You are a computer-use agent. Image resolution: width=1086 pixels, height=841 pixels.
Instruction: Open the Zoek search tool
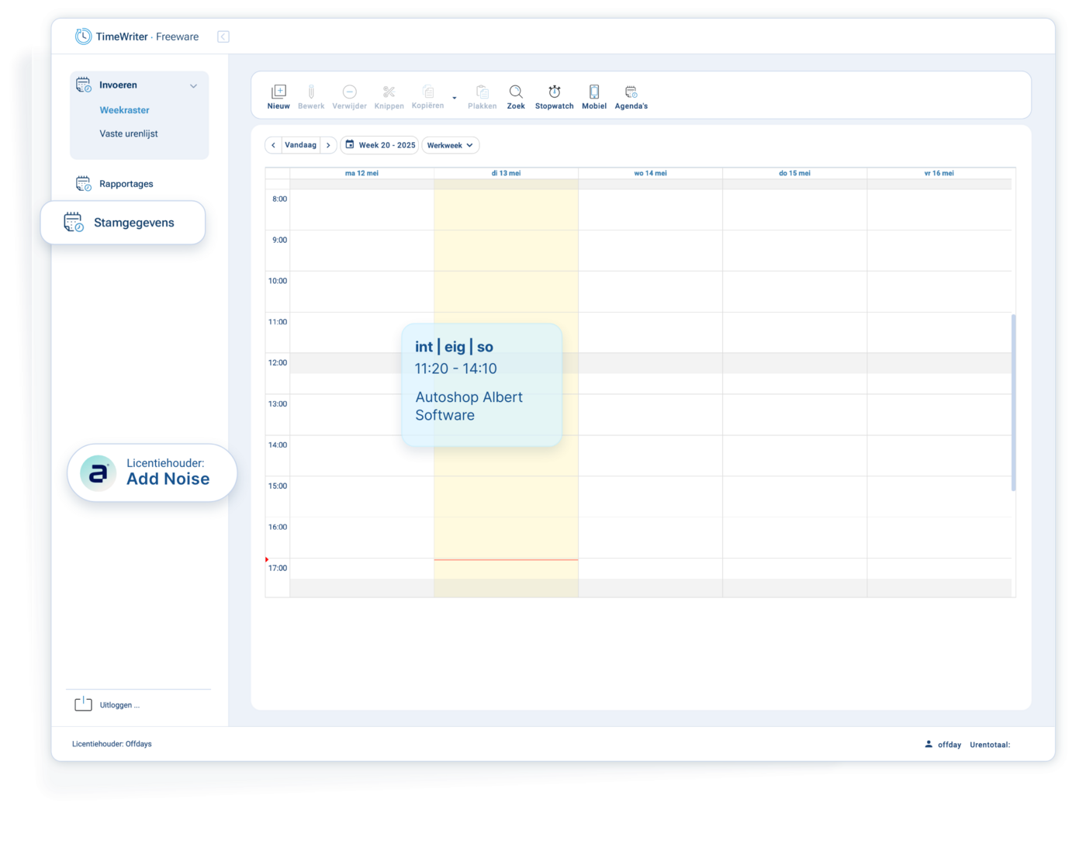516,92
